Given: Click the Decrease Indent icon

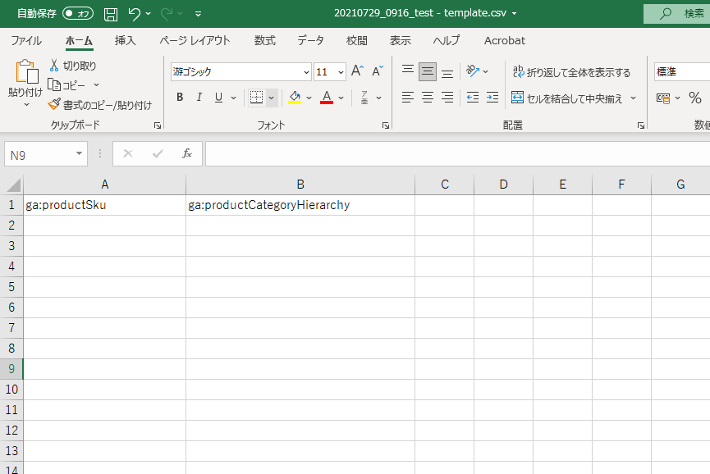Looking at the screenshot, I should [x=473, y=98].
